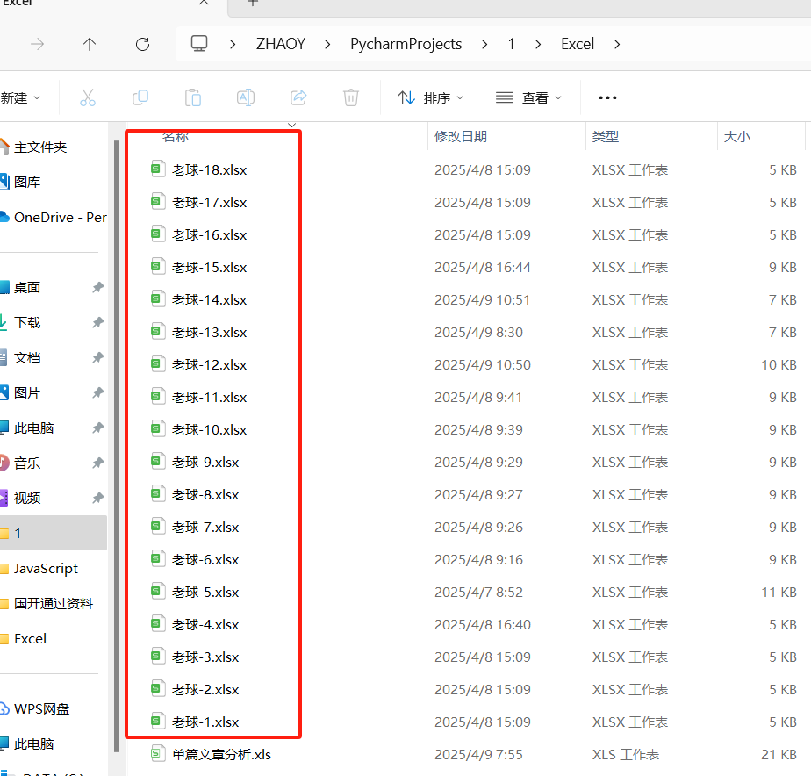Click the icon of 老球-18.xlsx file

pos(158,169)
